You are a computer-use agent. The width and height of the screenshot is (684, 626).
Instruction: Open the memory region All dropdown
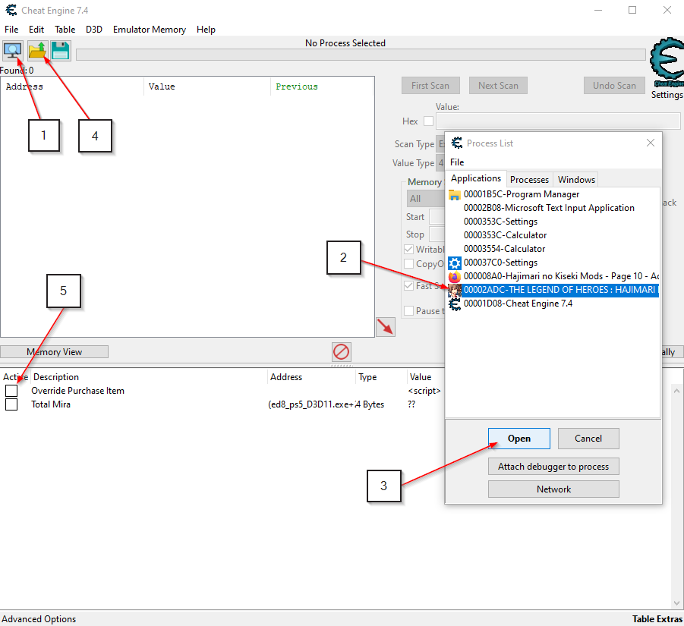coord(425,199)
